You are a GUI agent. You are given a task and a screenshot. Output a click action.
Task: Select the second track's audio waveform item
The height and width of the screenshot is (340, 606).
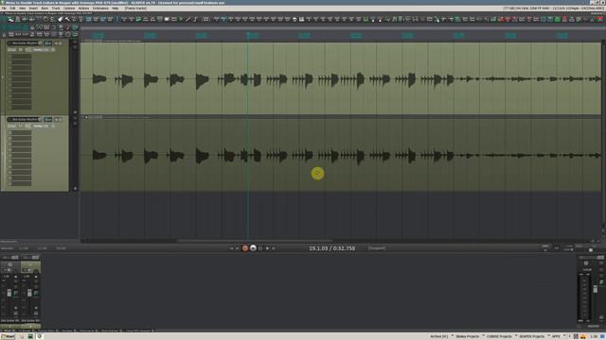[x=341, y=155]
